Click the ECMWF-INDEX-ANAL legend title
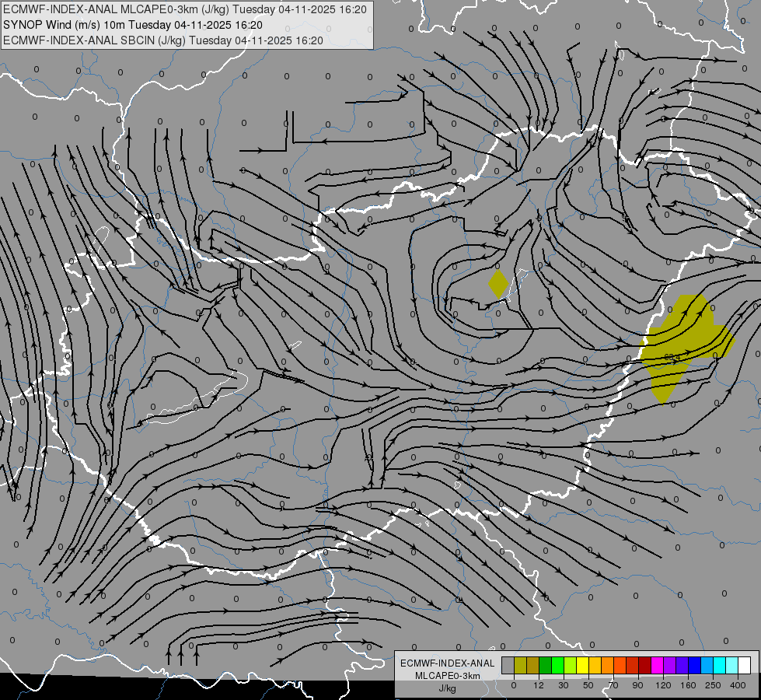761x700 pixels. pyautogui.click(x=448, y=663)
